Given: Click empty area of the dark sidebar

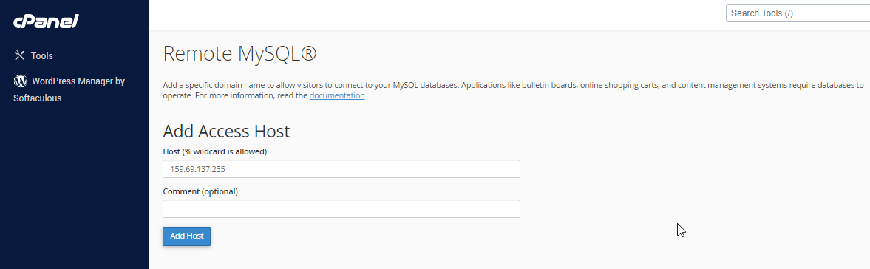Looking at the screenshot, I should [75, 188].
